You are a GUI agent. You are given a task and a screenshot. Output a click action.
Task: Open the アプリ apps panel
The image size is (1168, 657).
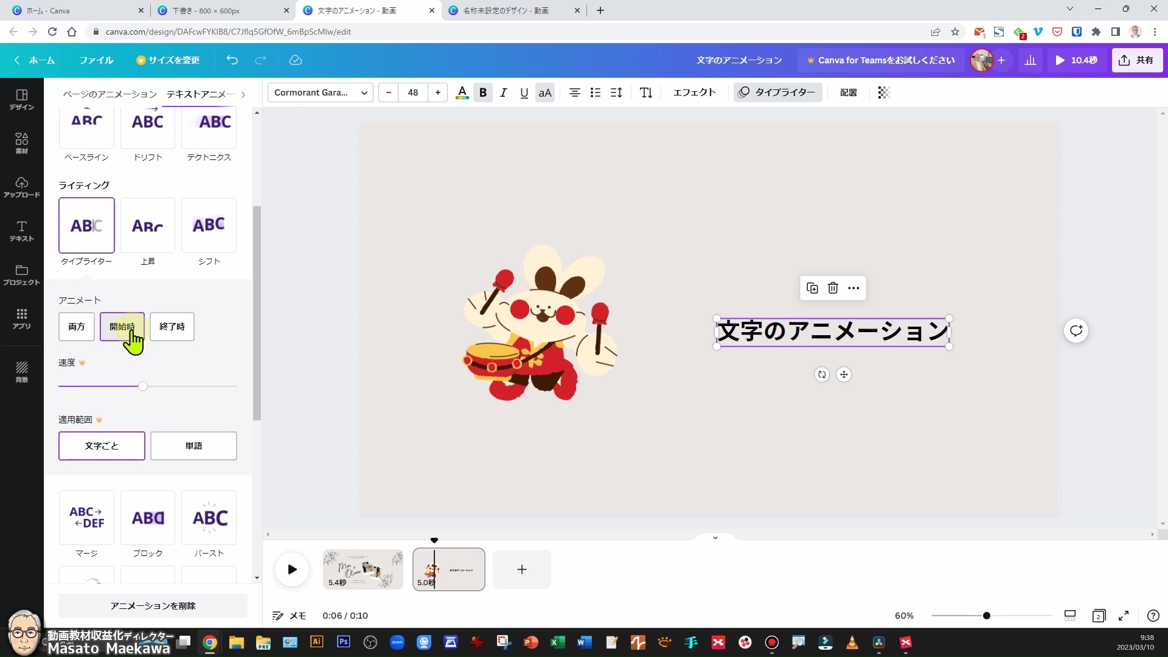coord(22,318)
